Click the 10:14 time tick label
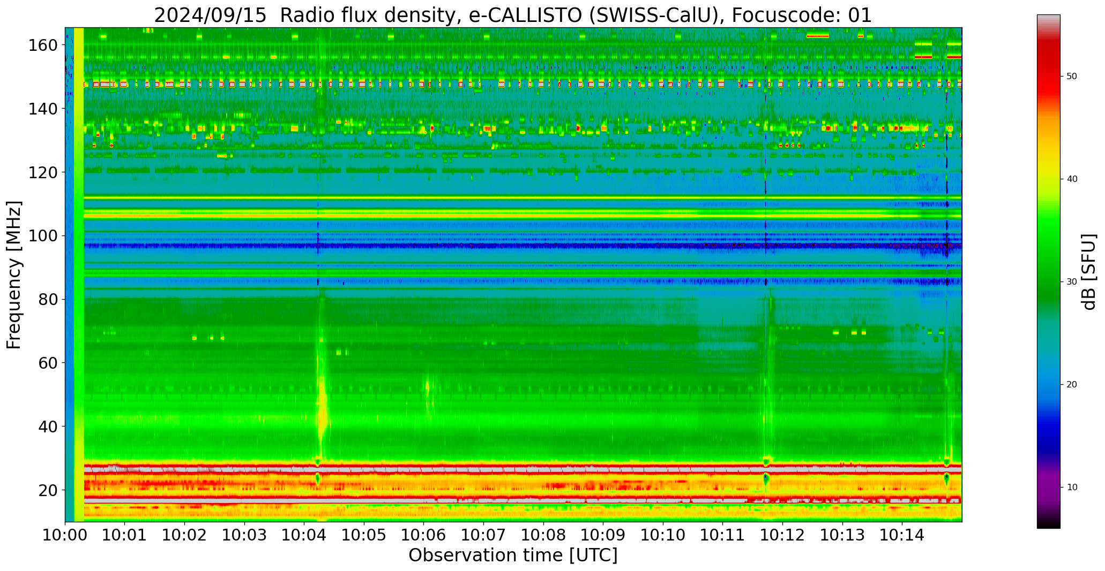1105x571 pixels. pos(902,535)
